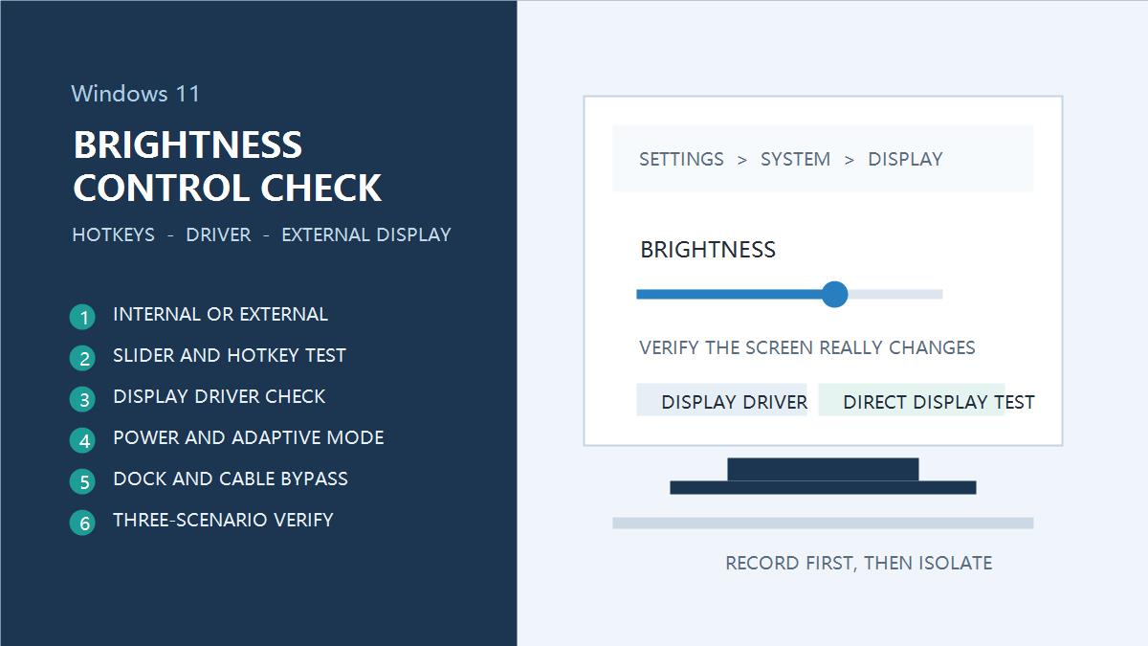Screen dimensions: 1148x646
Task: Select DISPLAY in the breadcrumb path
Action: [x=905, y=159]
